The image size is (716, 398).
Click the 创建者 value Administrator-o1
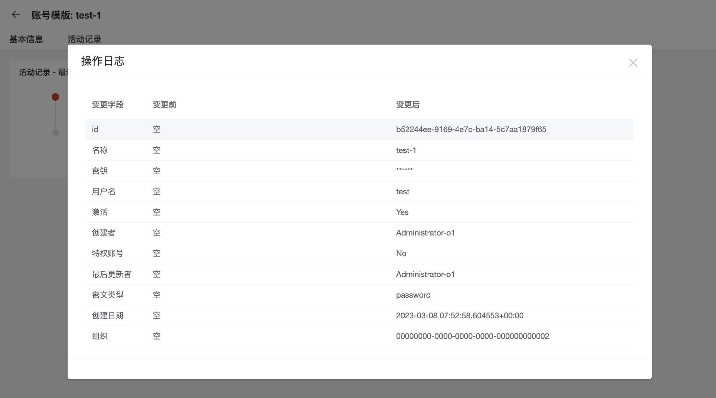click(x=425, y=233)
